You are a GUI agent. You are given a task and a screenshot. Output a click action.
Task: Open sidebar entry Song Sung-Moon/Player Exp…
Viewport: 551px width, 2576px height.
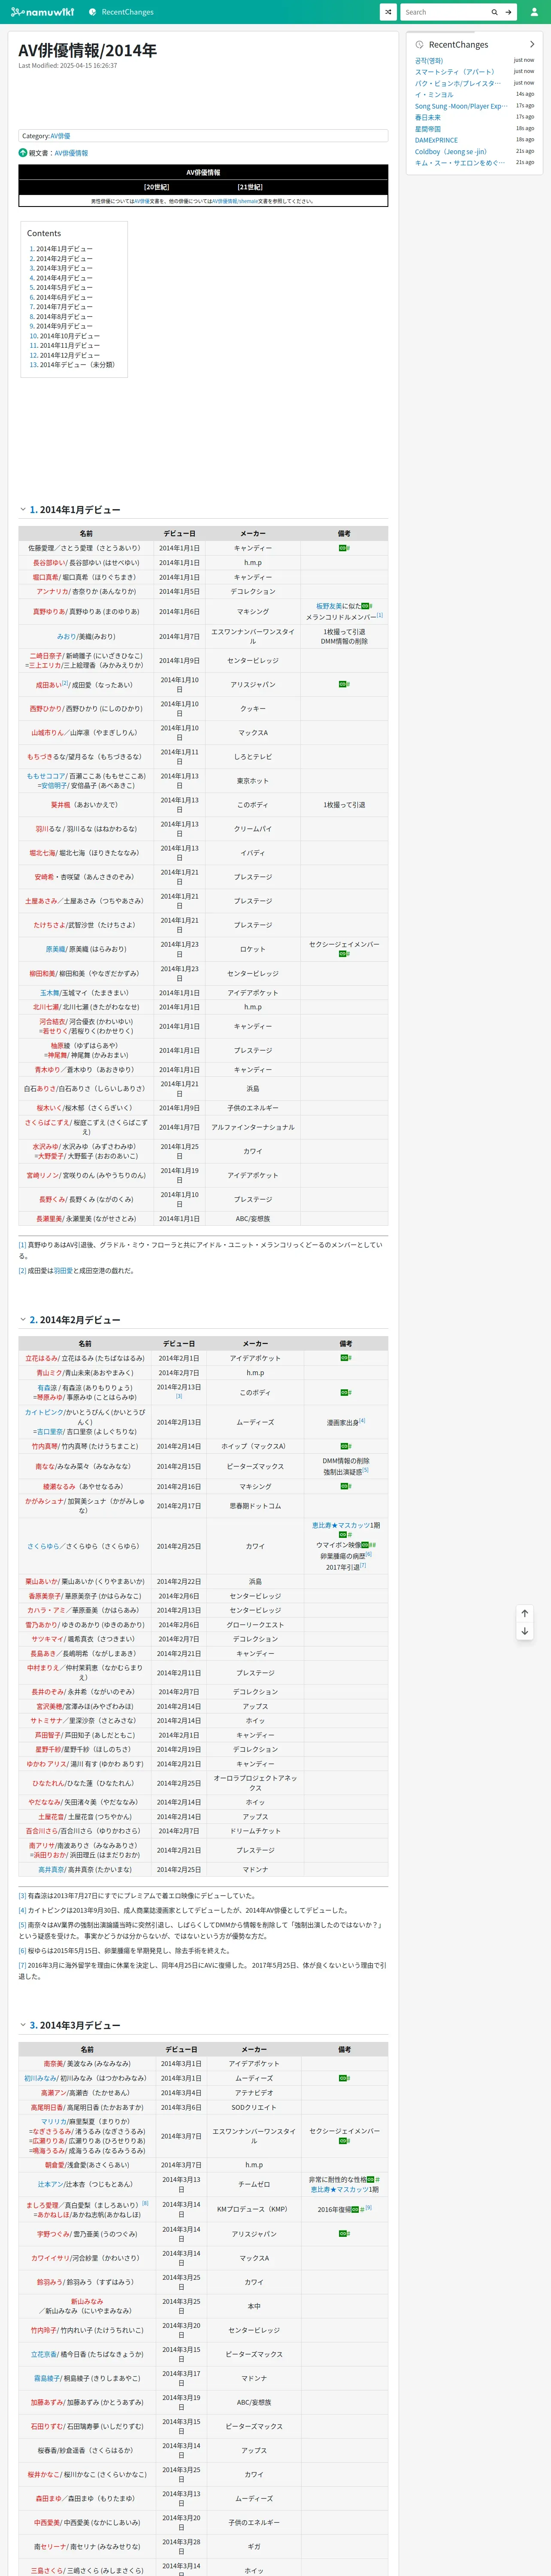tap(461, 106)
